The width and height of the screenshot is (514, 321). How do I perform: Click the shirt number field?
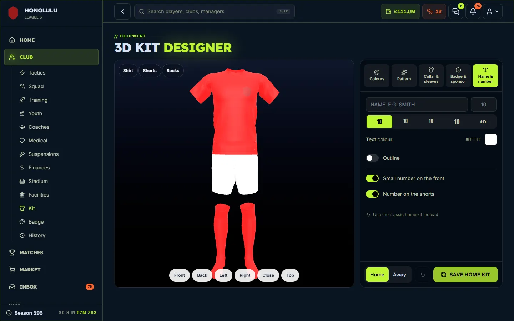click(x=484, y=105)
